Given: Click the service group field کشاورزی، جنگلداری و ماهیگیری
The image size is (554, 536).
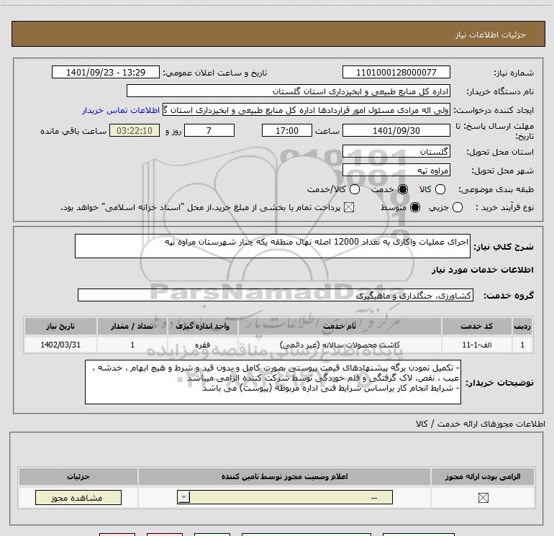Looking at the screenshot, I should 276,295.
